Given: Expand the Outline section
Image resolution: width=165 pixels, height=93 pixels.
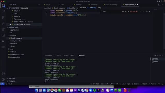Looking at the screenshot, I should click(12, 78).
